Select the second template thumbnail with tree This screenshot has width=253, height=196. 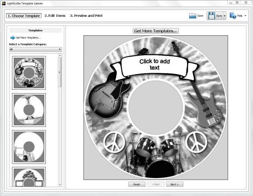[x=29, y=110]
